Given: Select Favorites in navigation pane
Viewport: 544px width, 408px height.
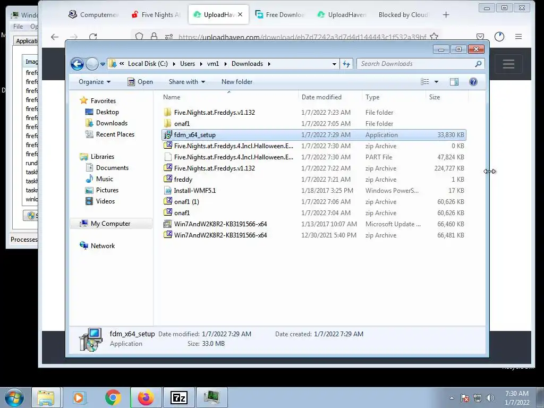Looking at the screenshot, I should coord(98,100).
